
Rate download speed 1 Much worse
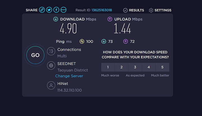pos(108,67)
